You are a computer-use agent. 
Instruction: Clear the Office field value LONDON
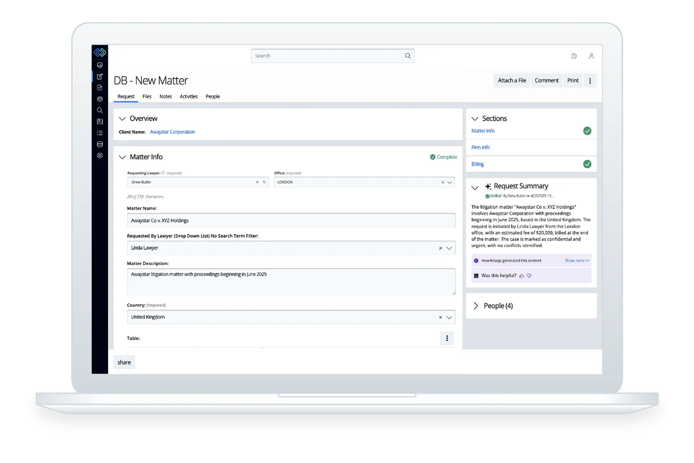tap(443, 182)
